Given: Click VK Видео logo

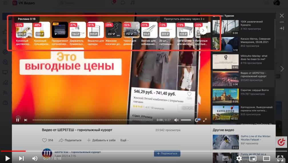Looking at the screenshot, I should [23, 3].
